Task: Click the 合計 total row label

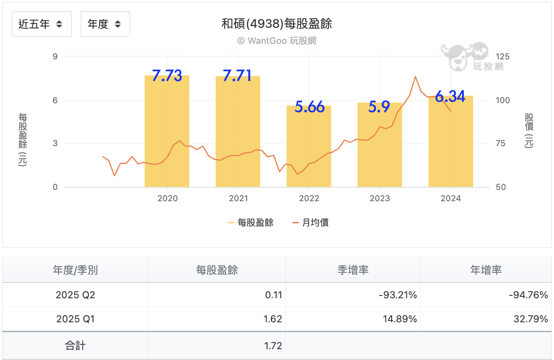Action: [x=75, y=345]
